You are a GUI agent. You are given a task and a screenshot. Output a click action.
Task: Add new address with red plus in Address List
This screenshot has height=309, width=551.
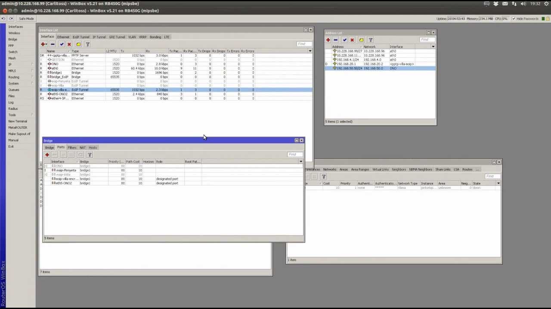tap(328, 40)
